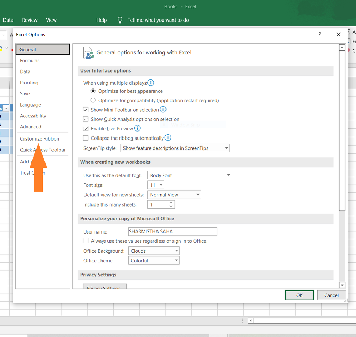Click the Cancel button
Screen dimensions: 356x337
[331, 295]
